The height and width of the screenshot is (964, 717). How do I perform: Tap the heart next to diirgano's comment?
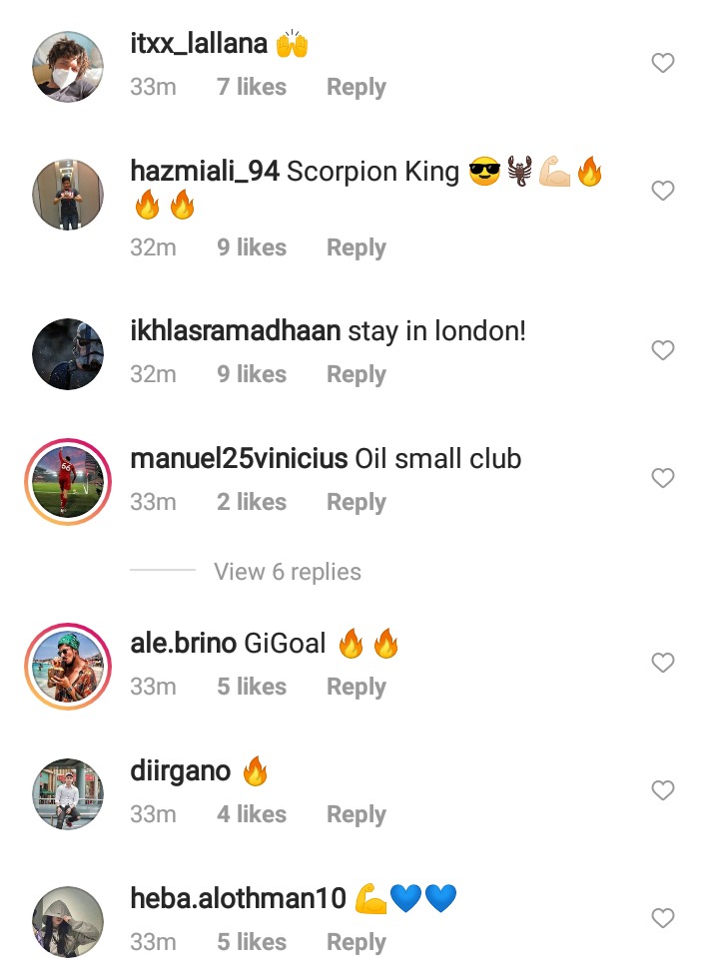point(663,790)
